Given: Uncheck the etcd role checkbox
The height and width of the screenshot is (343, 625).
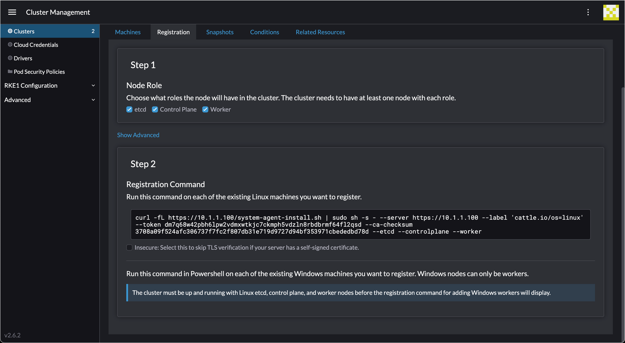Looking at the screenshot, I should click(129, 109).
